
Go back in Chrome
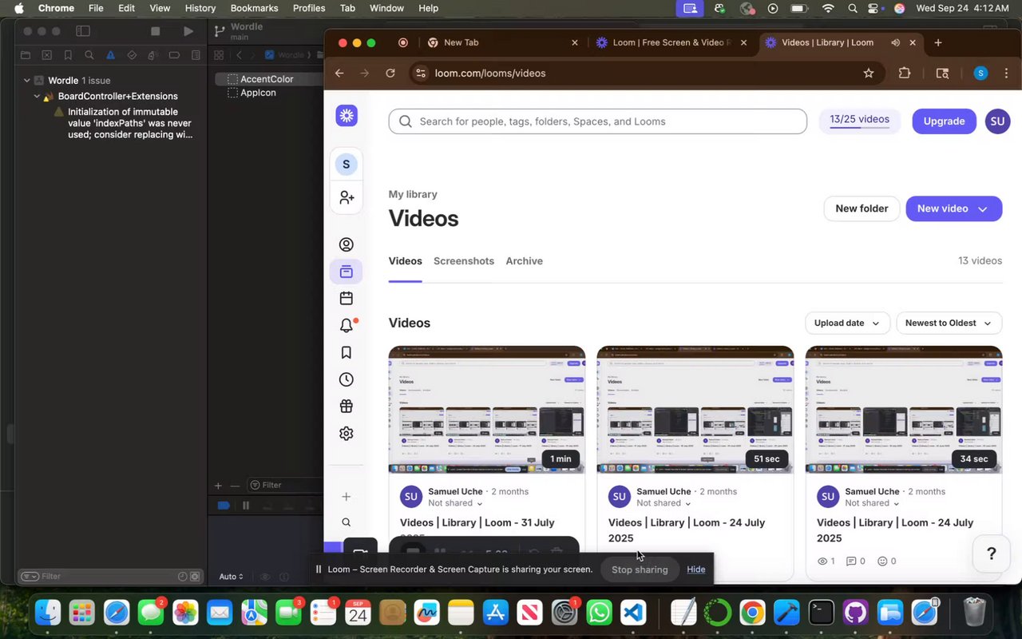[339, 73]
